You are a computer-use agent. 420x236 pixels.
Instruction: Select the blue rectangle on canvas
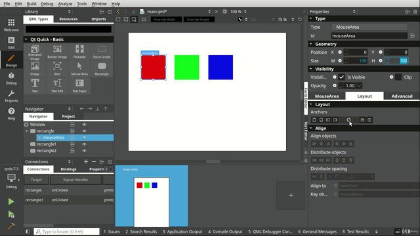click(220, 67)
